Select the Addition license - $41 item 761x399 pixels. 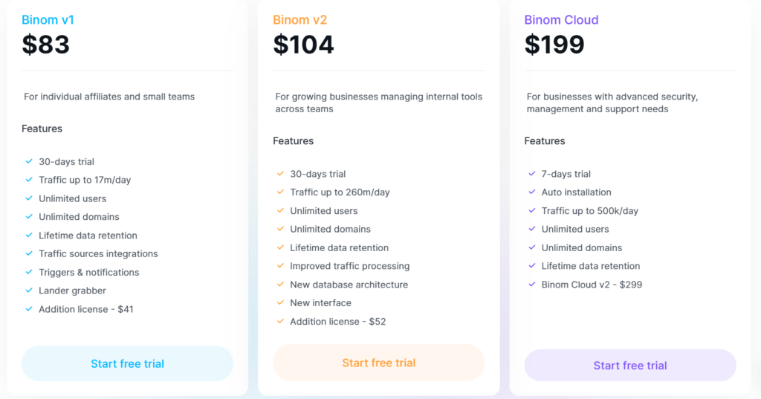tap(86, 309)
